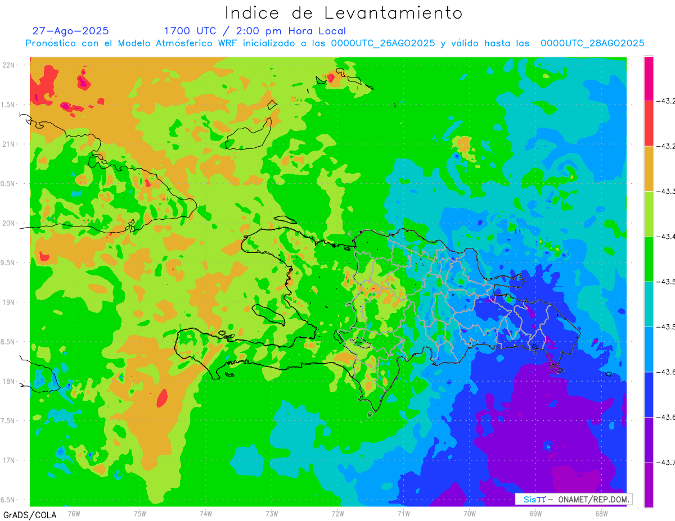Click the "75W" longitude label

140,513
